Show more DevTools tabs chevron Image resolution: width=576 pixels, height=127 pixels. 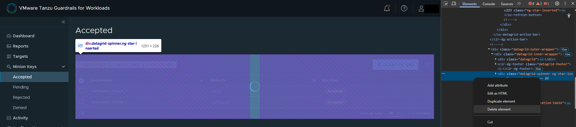click(x=519, y=3)
